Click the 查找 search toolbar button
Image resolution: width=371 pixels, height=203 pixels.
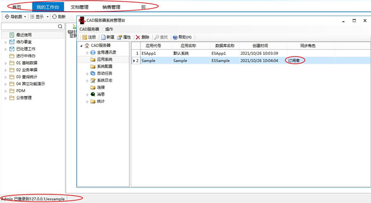pos(161,37)
